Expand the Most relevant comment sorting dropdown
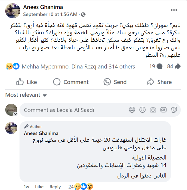Screen dimensions: 187x190 point(26,95)
